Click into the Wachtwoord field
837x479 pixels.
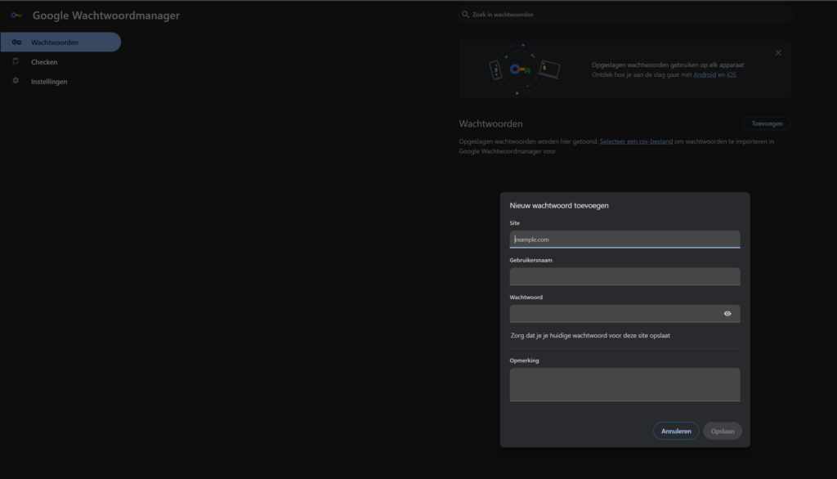pos(613,314)
